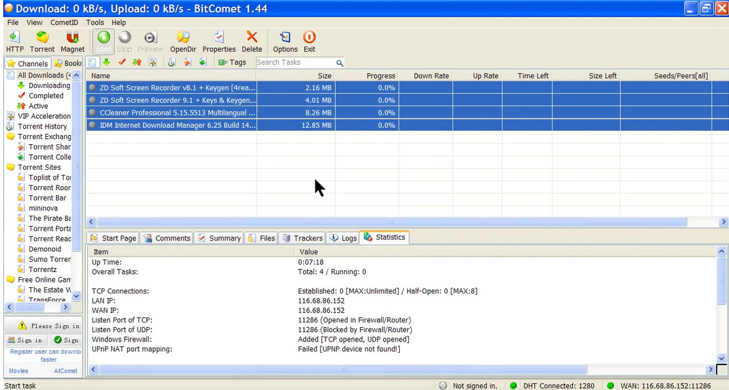
Task: Open the Logs tab
Action: coord(343,238)
